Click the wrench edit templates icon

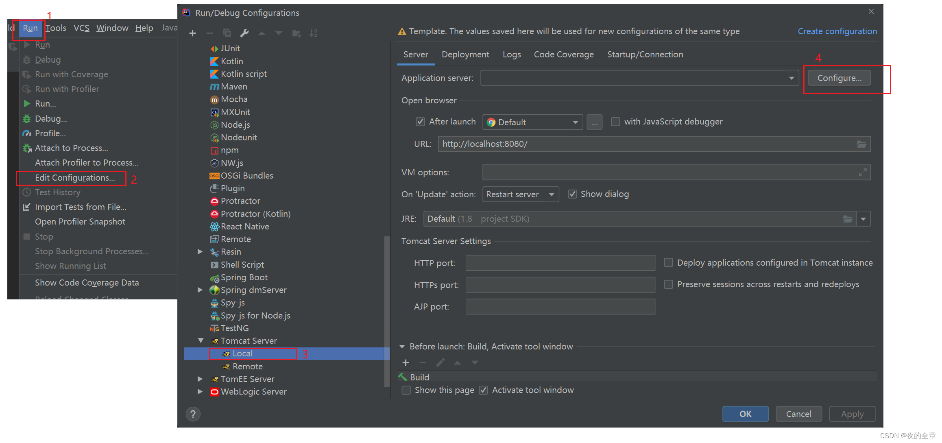click(x=244, y=33)
